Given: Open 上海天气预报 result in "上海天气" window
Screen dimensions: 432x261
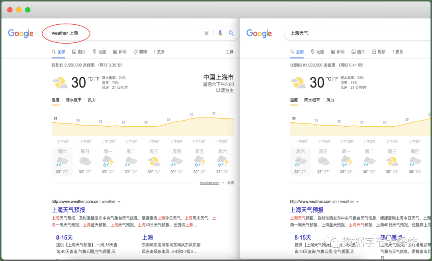Looking at the screenshot, I should point(307,210).
